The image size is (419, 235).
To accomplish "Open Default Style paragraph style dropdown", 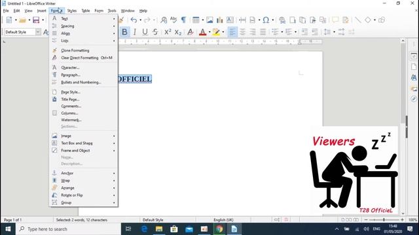I will click(38, 32).
